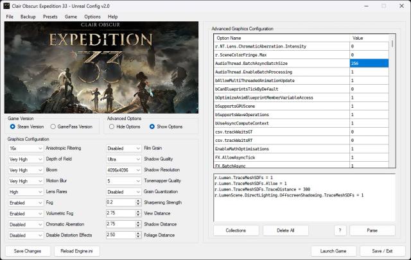Select the csv.trackWaitsGT row
The image size is (411, 260).
coord(301,132)
